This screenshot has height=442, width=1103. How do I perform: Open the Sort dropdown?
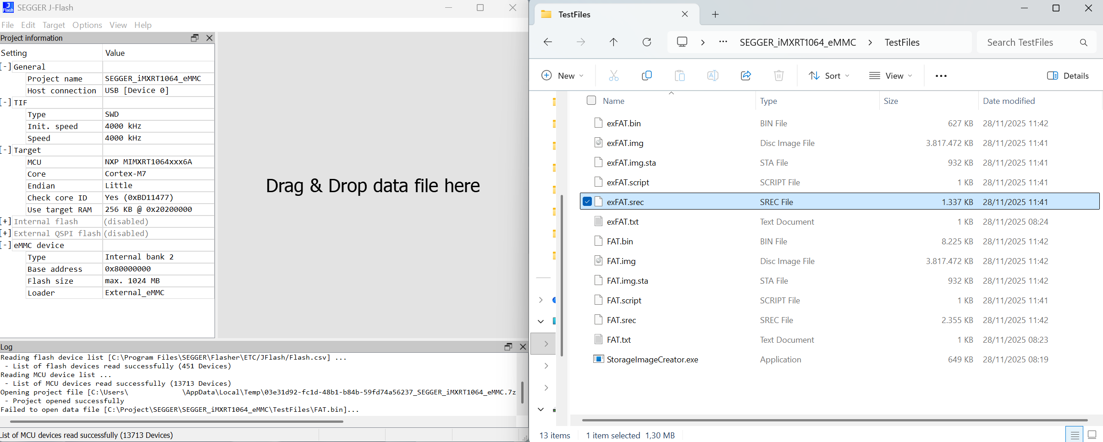[x=829, y=76]
